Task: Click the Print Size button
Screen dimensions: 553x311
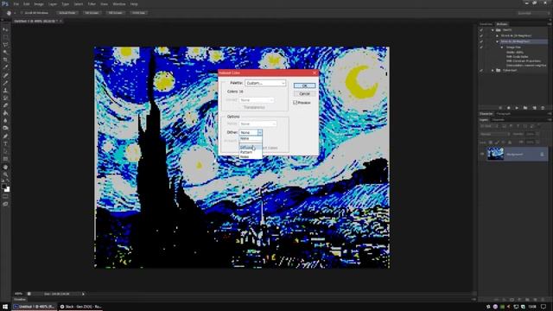Action: coord(138,13)
